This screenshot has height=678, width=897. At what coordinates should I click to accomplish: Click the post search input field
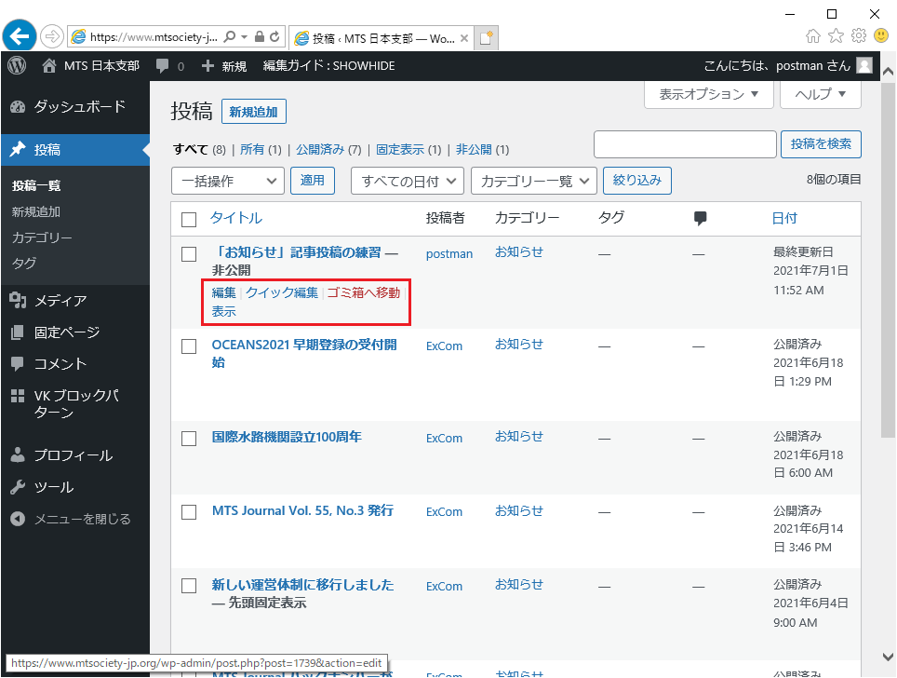pos(685,144)
